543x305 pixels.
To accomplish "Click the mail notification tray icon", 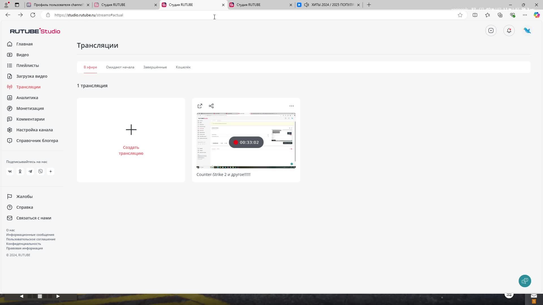I will pyautogui.click(x=534, y=296).
